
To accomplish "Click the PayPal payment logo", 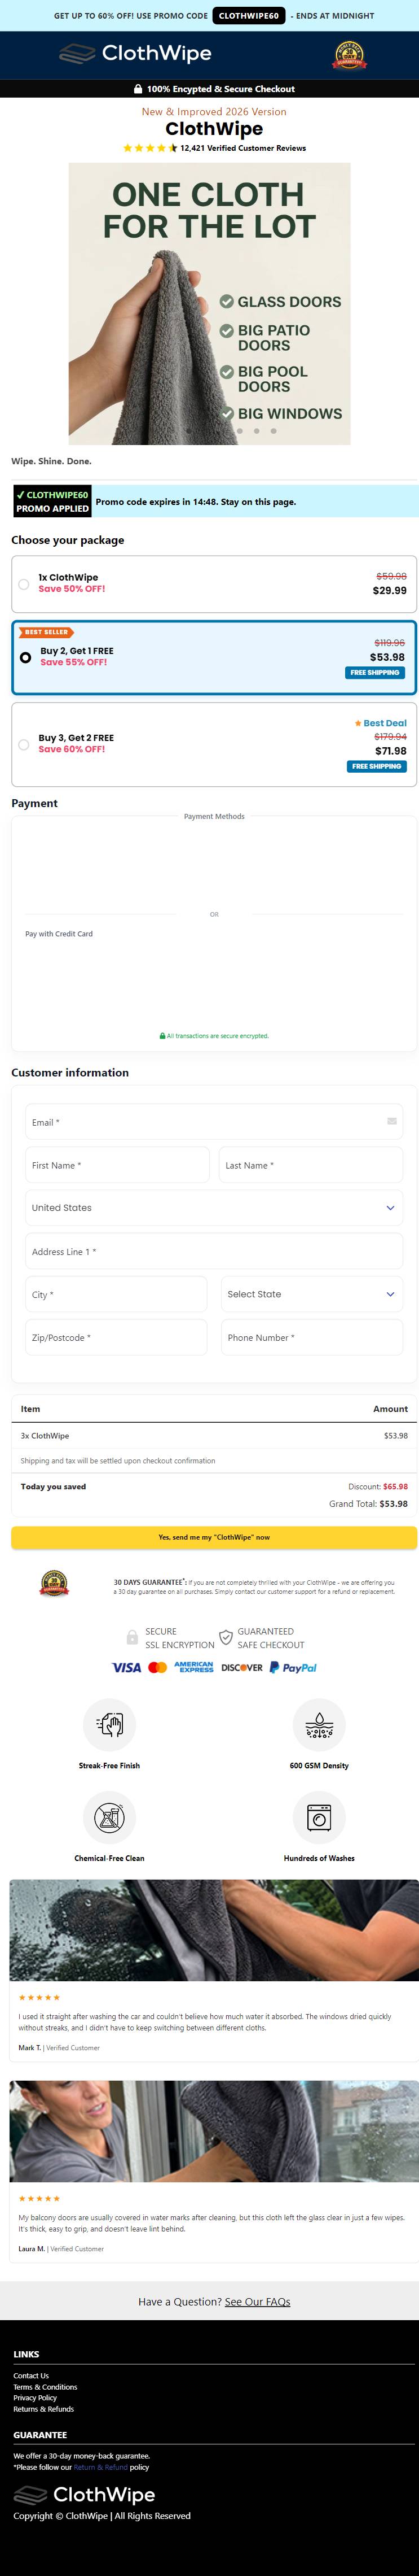I will click(293, 1667).
